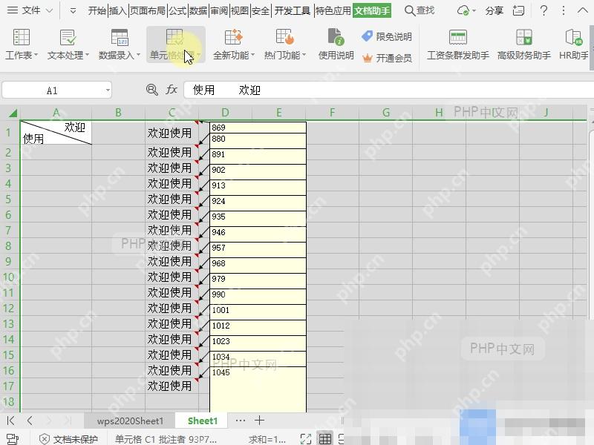Open the sheet list ellipsis button
594x445 pixels.
[x=240, y=421]
